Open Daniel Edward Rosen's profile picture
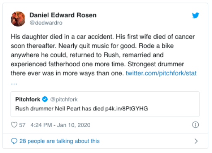Viewport: 212px width, 153px height. [18, 19]
